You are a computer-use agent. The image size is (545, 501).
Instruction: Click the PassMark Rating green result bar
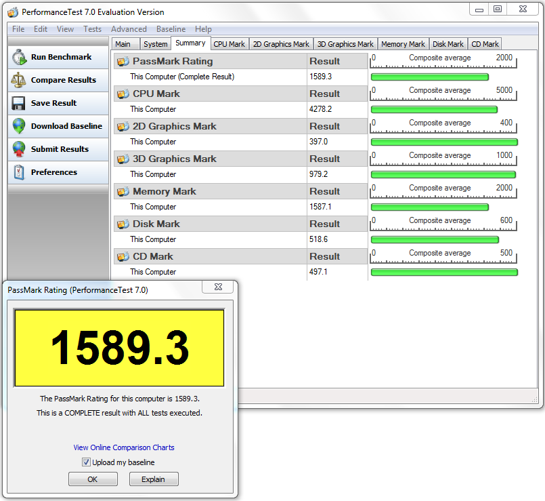click(x=430, y=77)
